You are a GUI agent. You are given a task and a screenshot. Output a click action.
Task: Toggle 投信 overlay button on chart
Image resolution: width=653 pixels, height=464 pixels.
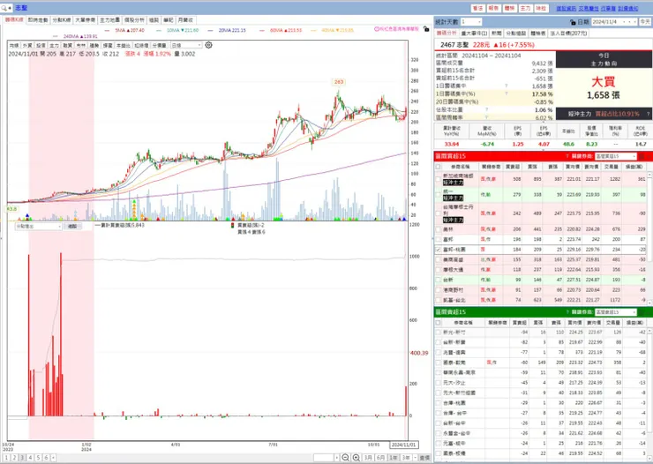pos(41,45)
